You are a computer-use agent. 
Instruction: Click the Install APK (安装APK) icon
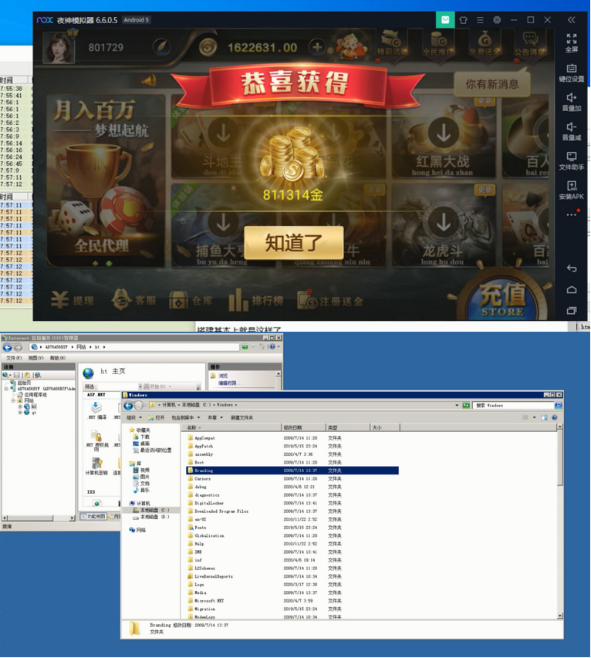tap(571, 189)
